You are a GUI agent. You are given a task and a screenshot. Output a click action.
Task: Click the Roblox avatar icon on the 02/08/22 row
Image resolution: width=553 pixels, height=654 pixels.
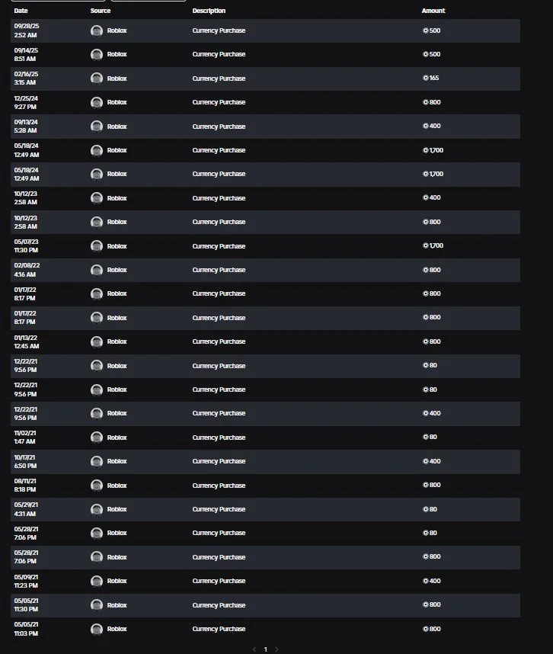[x=97, y=270]
